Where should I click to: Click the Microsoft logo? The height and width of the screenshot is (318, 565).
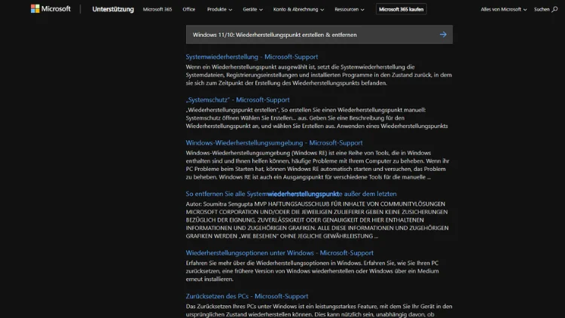(50, 8)
